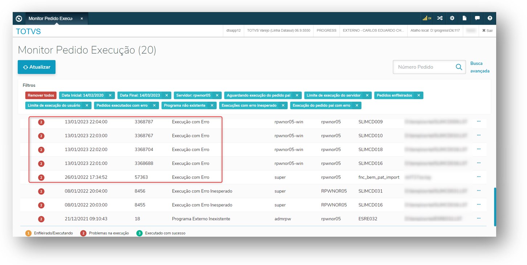Viewport: 527px width, 265px height.
Task: Click the document icon in top bar
Action: tap(465, 18)
